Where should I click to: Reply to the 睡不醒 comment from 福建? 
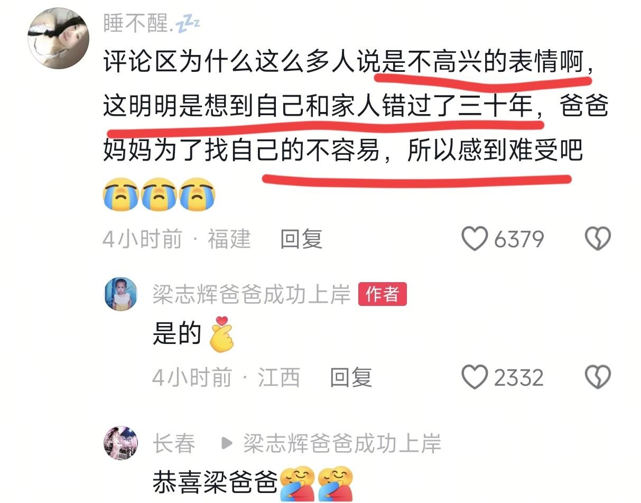click(x=301, y=239)
